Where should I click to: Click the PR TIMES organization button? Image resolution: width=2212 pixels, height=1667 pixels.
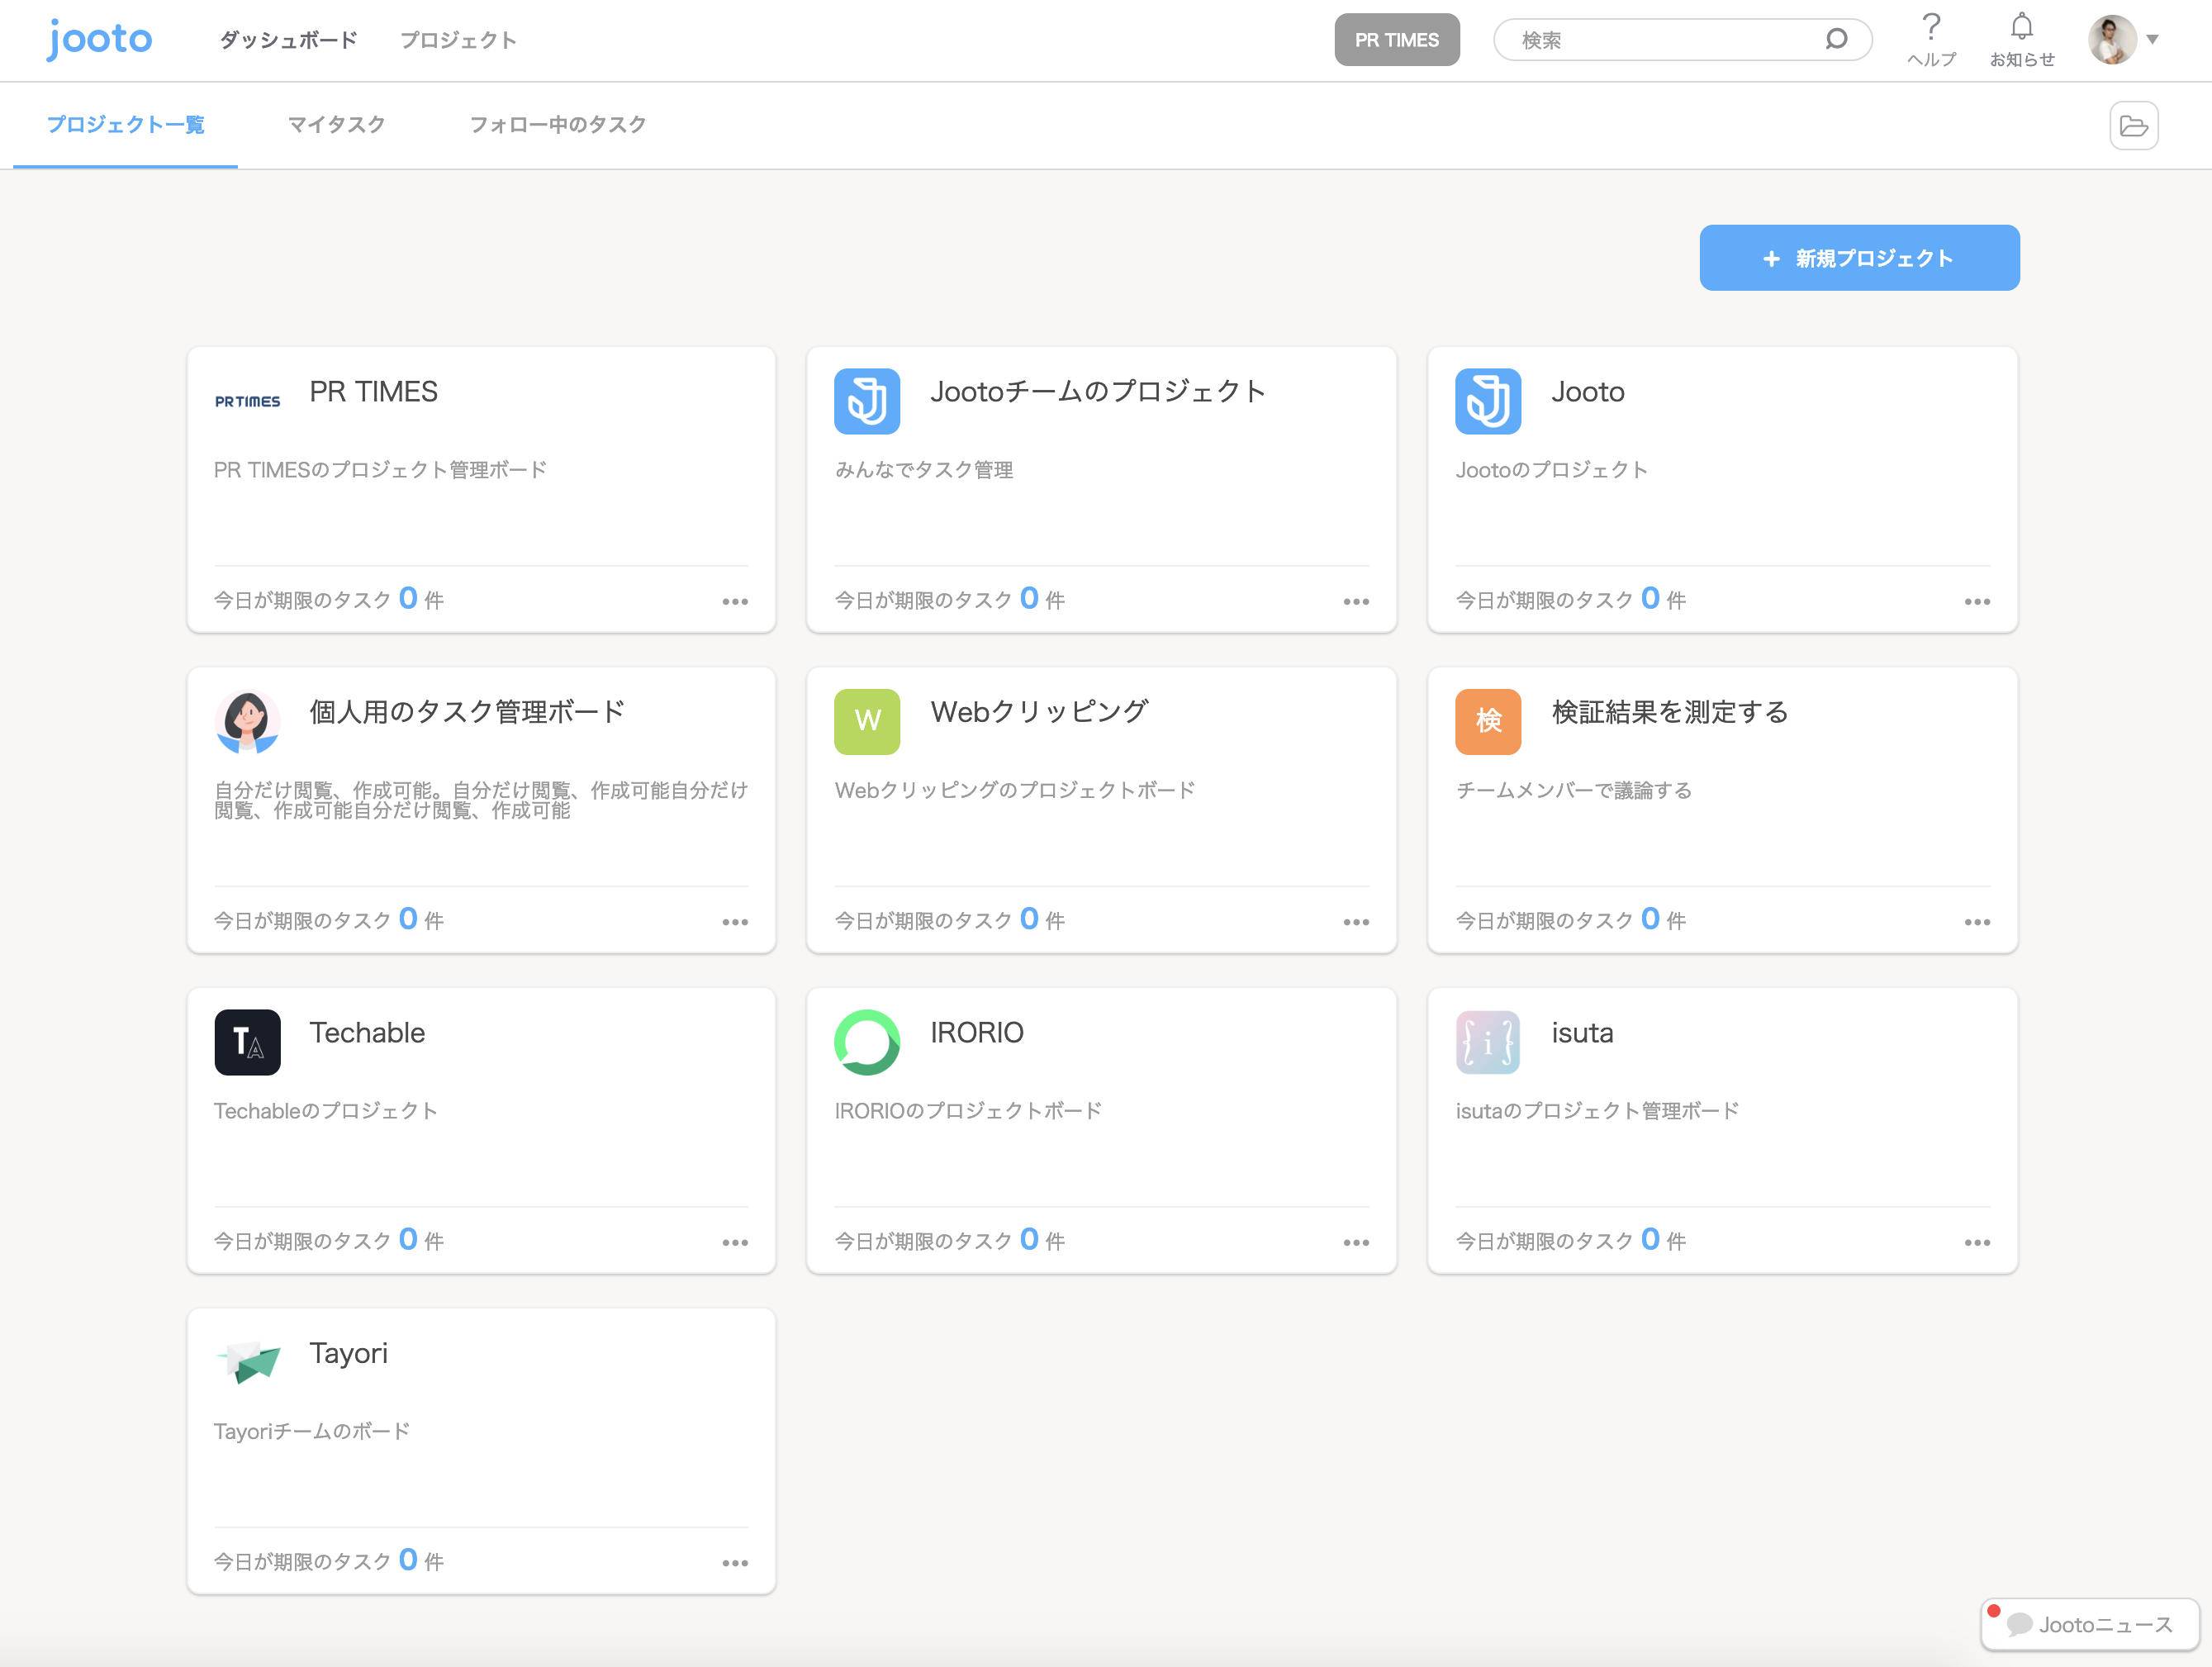click(x=1396, y=40)
